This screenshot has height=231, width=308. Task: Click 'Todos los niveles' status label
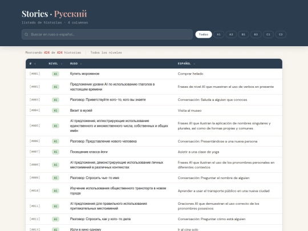click(106, 52)
